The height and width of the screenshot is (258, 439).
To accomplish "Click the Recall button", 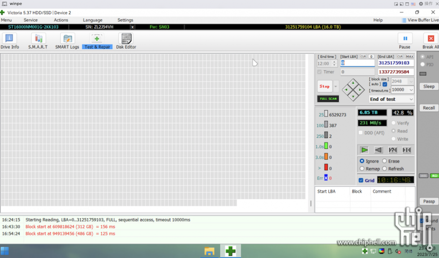I will click(429, 108).
